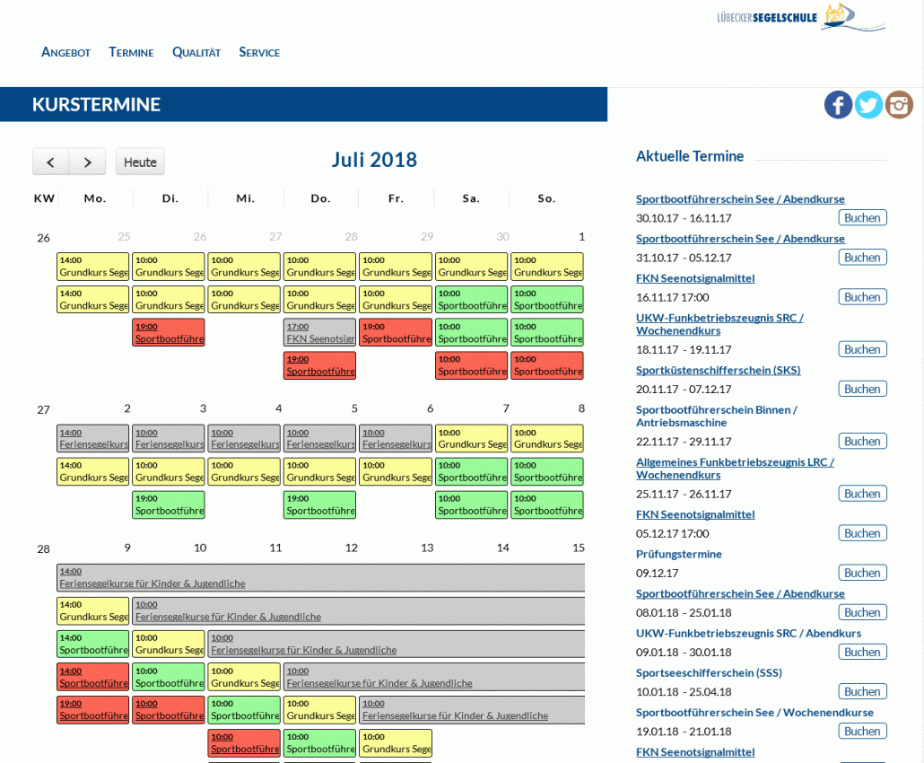Open the Instagram icon link
Image resolution: width=924 pixels, height=763 pixels.
click(x=899, y=105)
